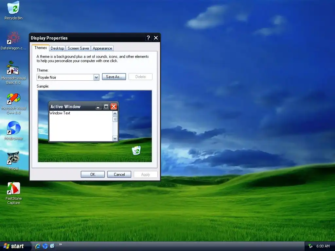Click sample scrollbar up arrow
This screenshot has width=335, height=251.
[115, 113]
